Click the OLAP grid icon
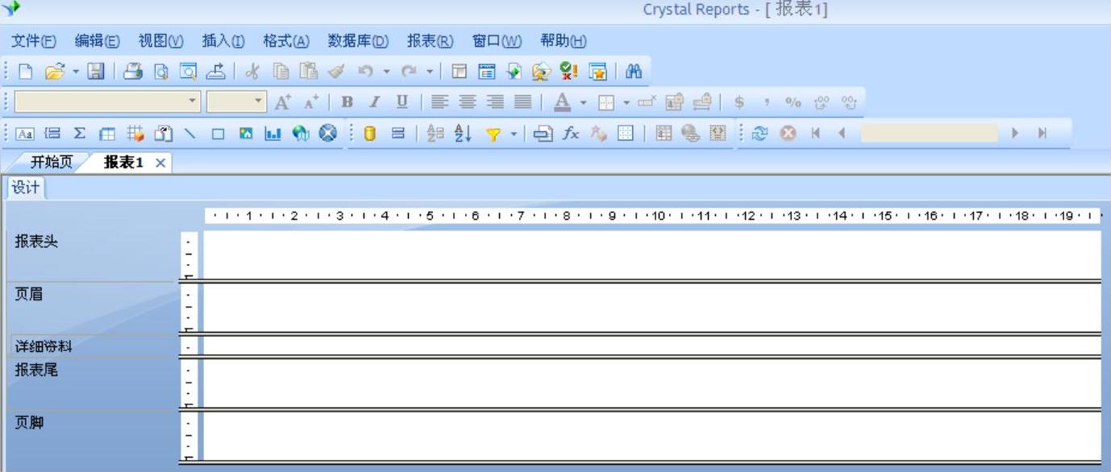This screenshot has width=1111, height=472. (135, 134)
